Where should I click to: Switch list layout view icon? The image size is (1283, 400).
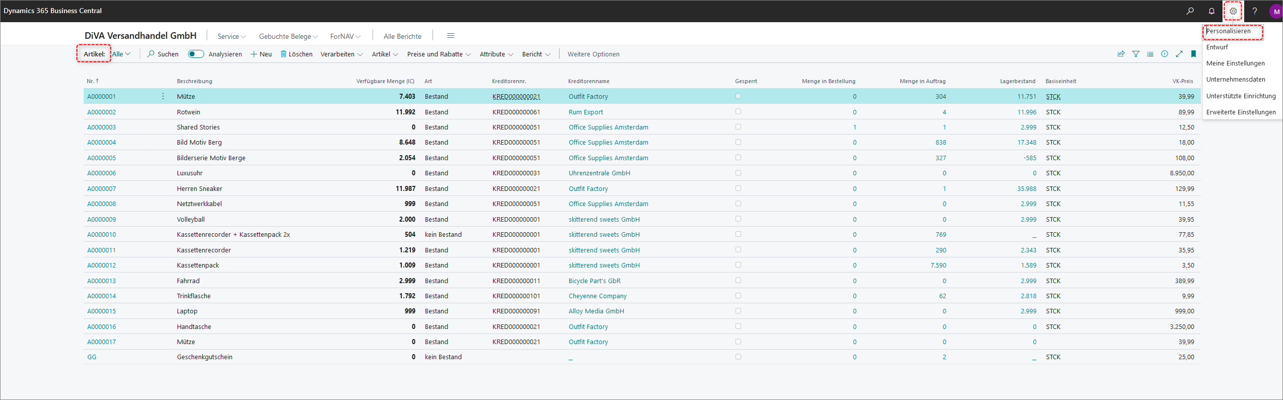click(1150, 54)
